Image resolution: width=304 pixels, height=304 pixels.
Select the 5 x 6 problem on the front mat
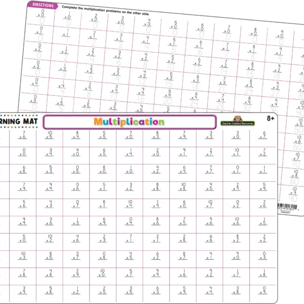[23, 204]
